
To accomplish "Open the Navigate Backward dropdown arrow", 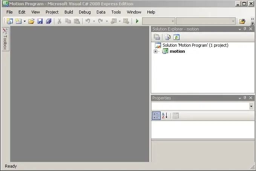I will [x=120, y=21].
